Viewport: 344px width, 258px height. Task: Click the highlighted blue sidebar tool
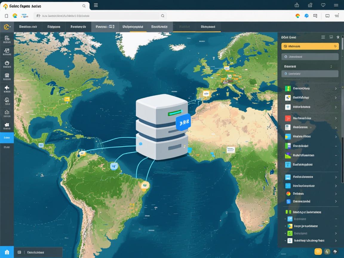pos(7,138)
